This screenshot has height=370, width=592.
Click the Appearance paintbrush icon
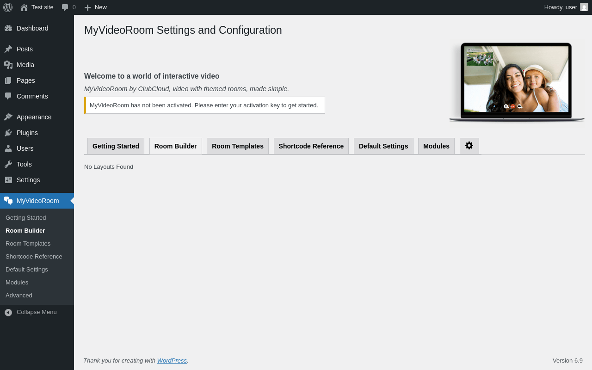(8, 117)
